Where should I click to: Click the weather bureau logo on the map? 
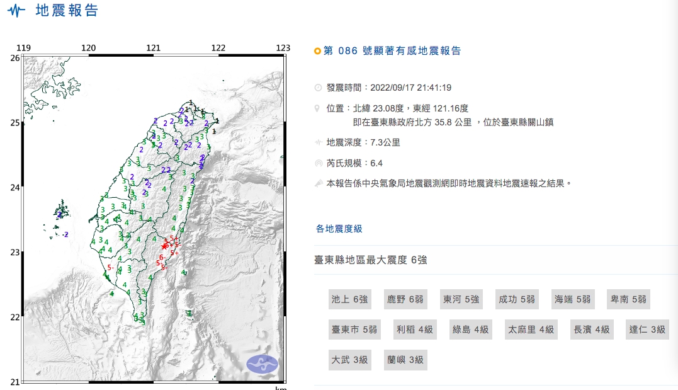262,363
